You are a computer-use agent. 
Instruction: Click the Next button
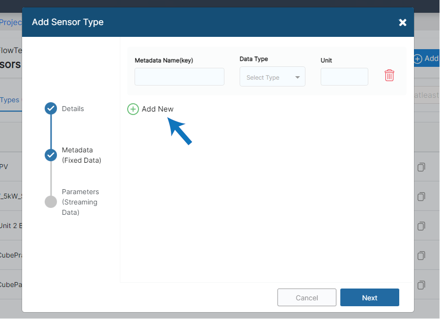pyautogui.click(x=369, y=297)
